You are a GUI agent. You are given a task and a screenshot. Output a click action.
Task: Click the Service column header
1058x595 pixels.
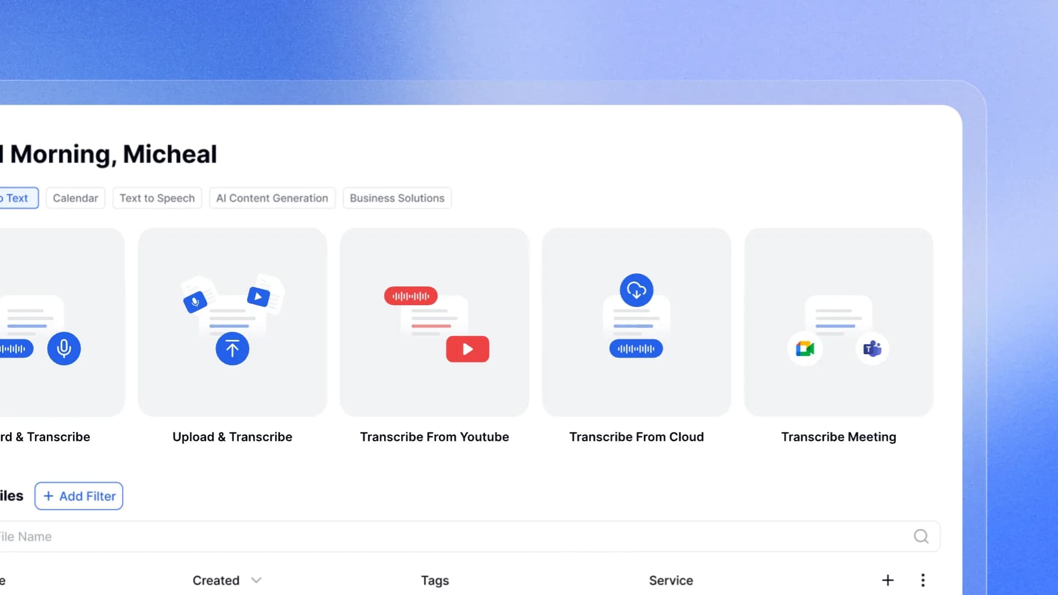coord(671,581)
